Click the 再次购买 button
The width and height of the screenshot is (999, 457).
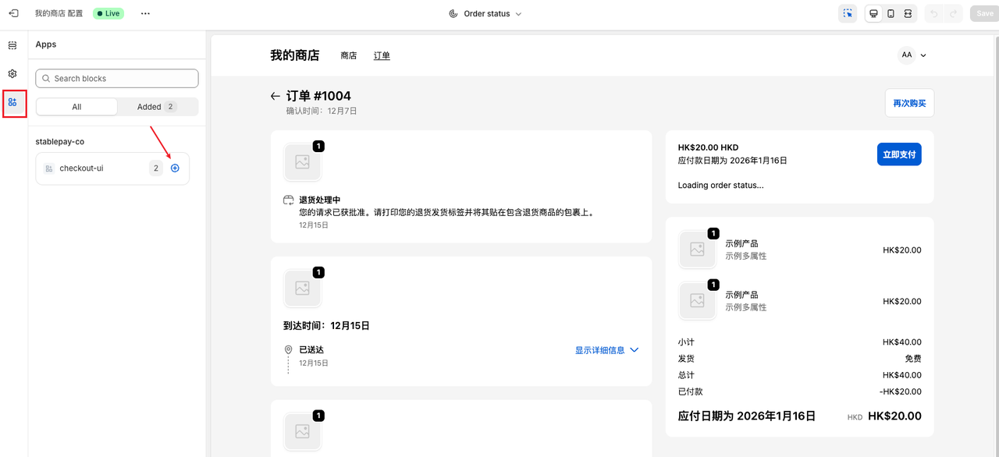[908, 102]
